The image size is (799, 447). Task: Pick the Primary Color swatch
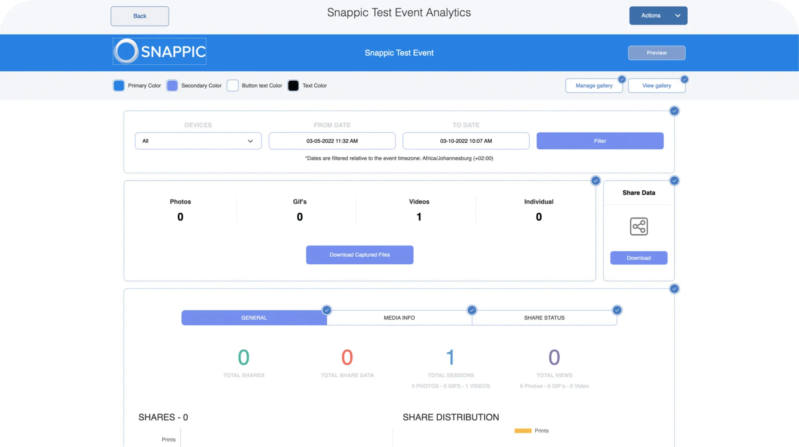coord(119,86)
